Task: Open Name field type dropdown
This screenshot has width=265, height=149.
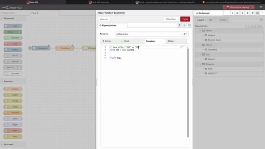Action: 185,34
